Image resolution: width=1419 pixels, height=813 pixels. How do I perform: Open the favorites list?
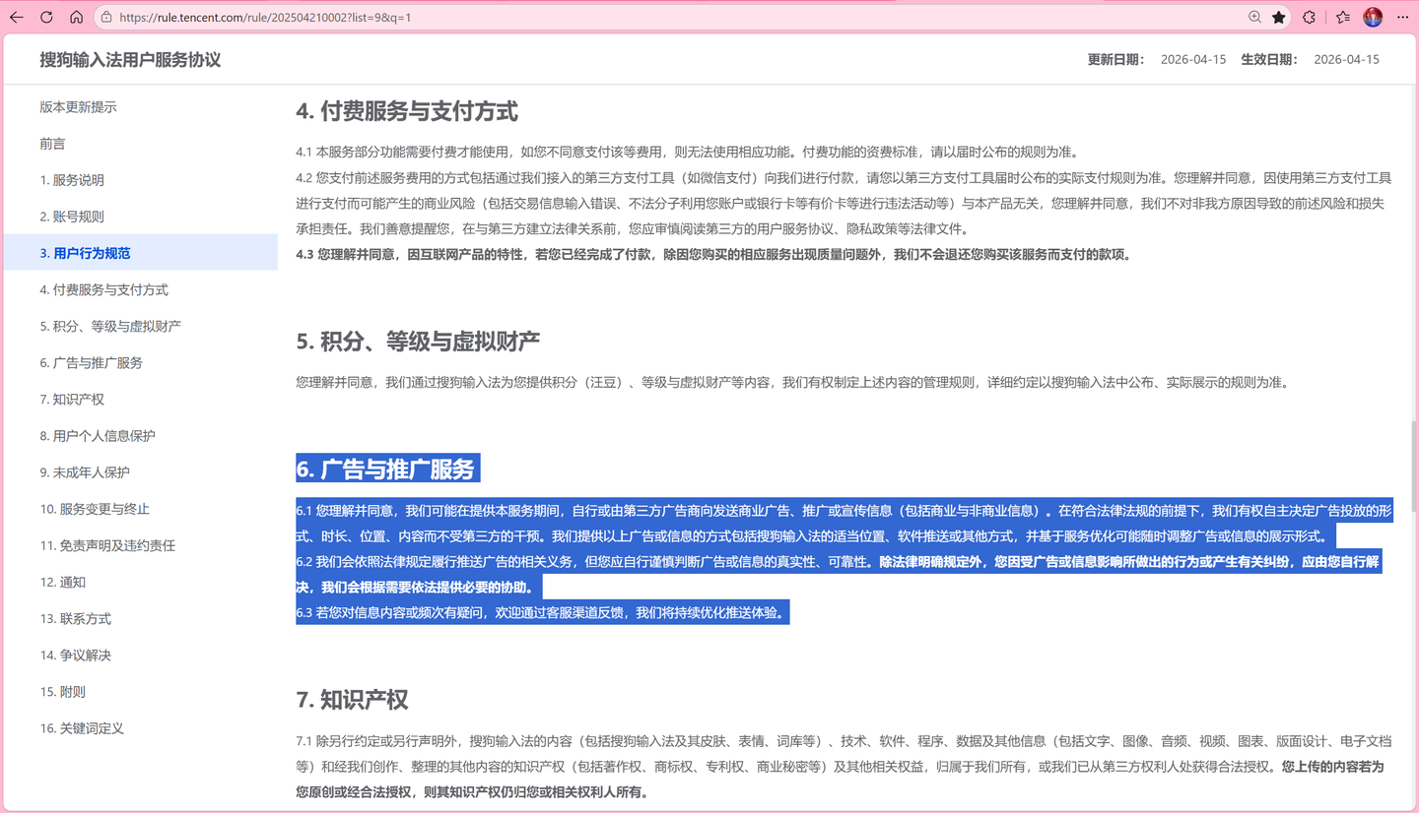pyautogui.click(x=1343, y=17)
